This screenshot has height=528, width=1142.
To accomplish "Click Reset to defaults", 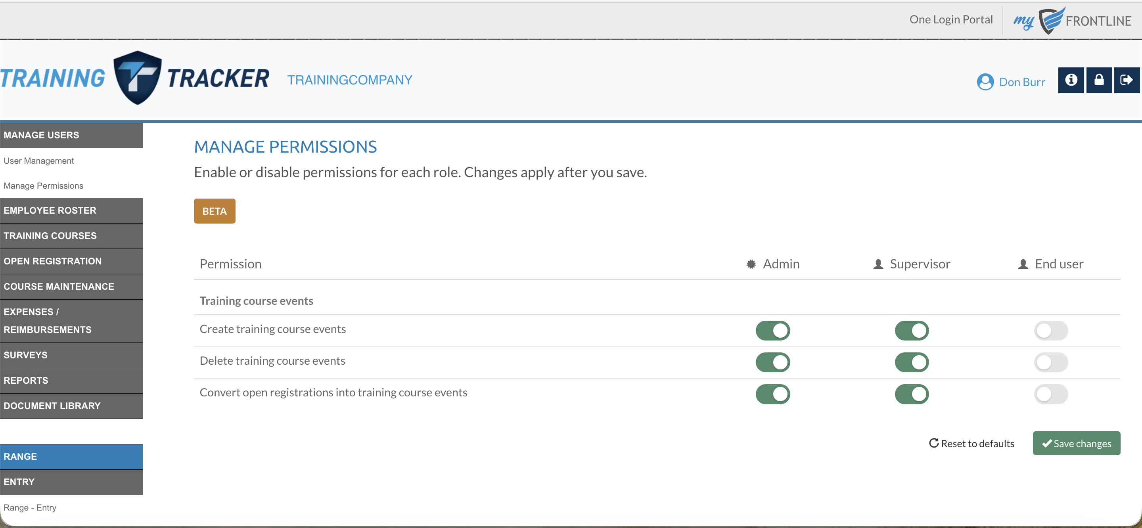I will pyautogui.click(x=971, y=443).
